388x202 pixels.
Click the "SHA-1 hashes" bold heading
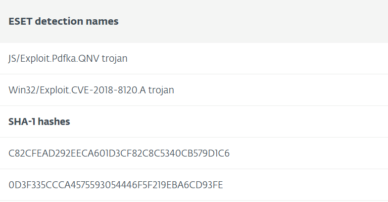coord(39,122)
